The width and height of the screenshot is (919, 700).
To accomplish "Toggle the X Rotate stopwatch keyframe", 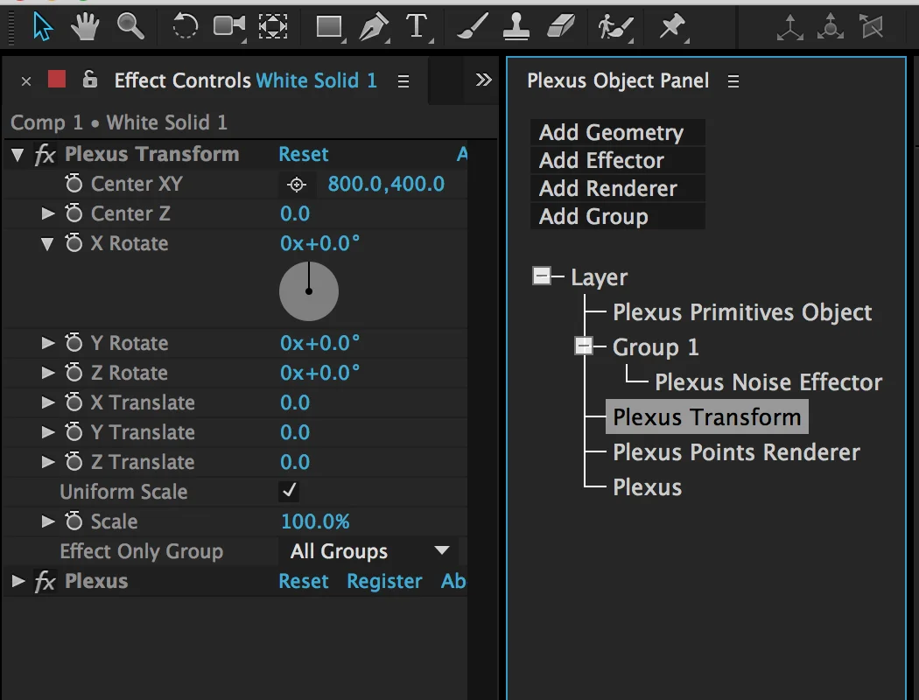I will (74, 243).
